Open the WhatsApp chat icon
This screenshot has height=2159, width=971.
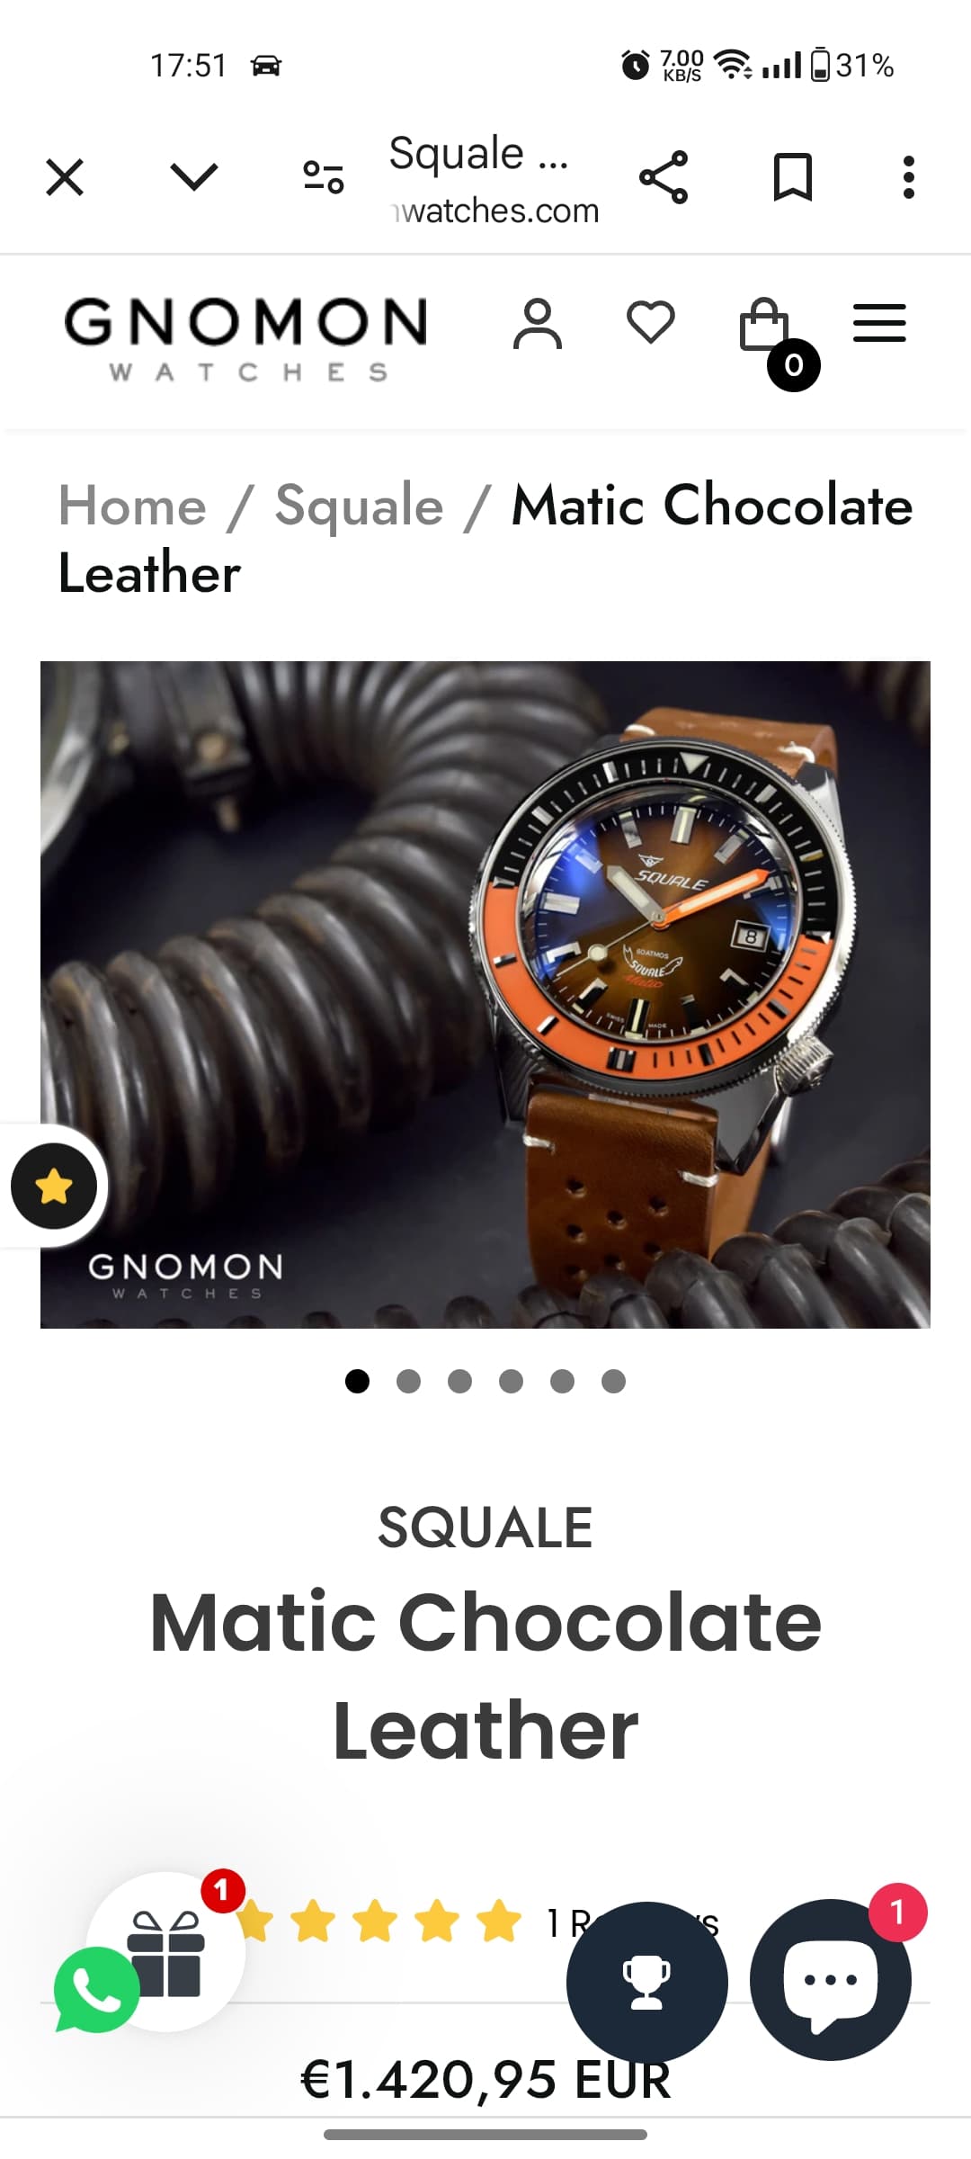96,1990
